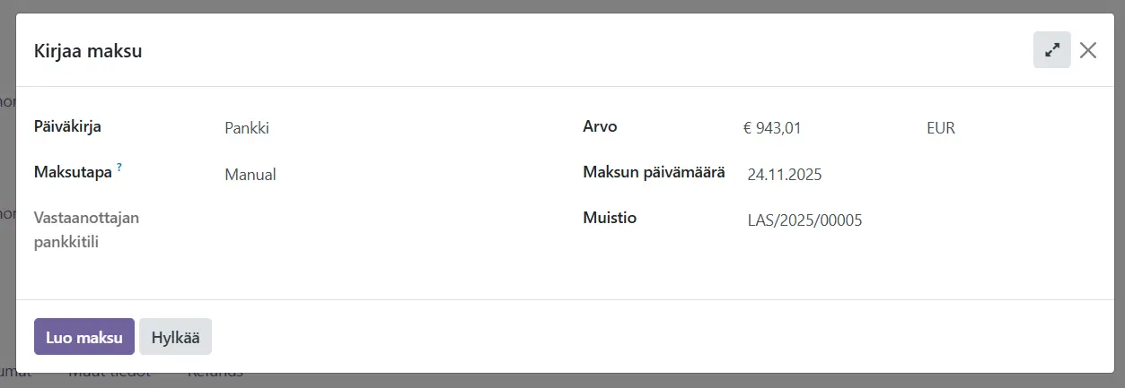The image size is (1125, 388).
Task: Open the Maksutapa dropdown showing Manual
Action: (377, 175)
